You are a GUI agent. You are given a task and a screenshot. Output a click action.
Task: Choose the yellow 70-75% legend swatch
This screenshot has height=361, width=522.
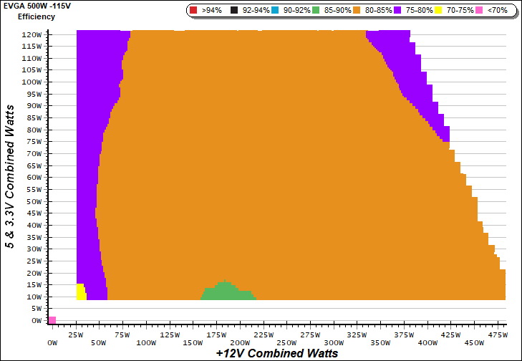[x=439, y=11]
